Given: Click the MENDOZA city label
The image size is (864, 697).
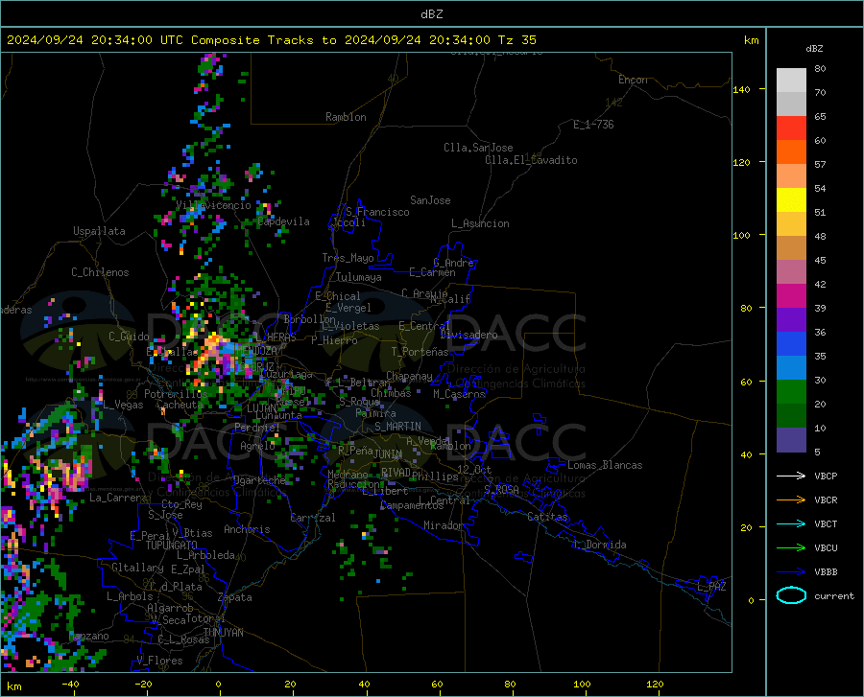Looking at the screenshot, I should (x=256, y=350).
